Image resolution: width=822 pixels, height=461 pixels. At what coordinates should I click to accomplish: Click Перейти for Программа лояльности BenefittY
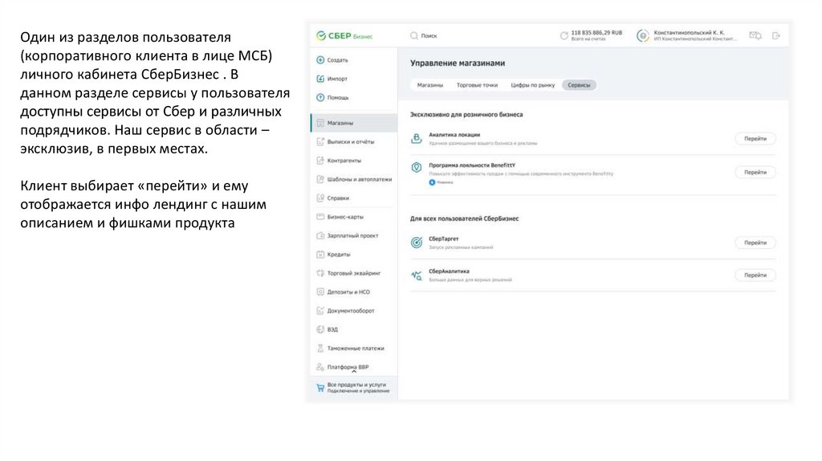755,172
